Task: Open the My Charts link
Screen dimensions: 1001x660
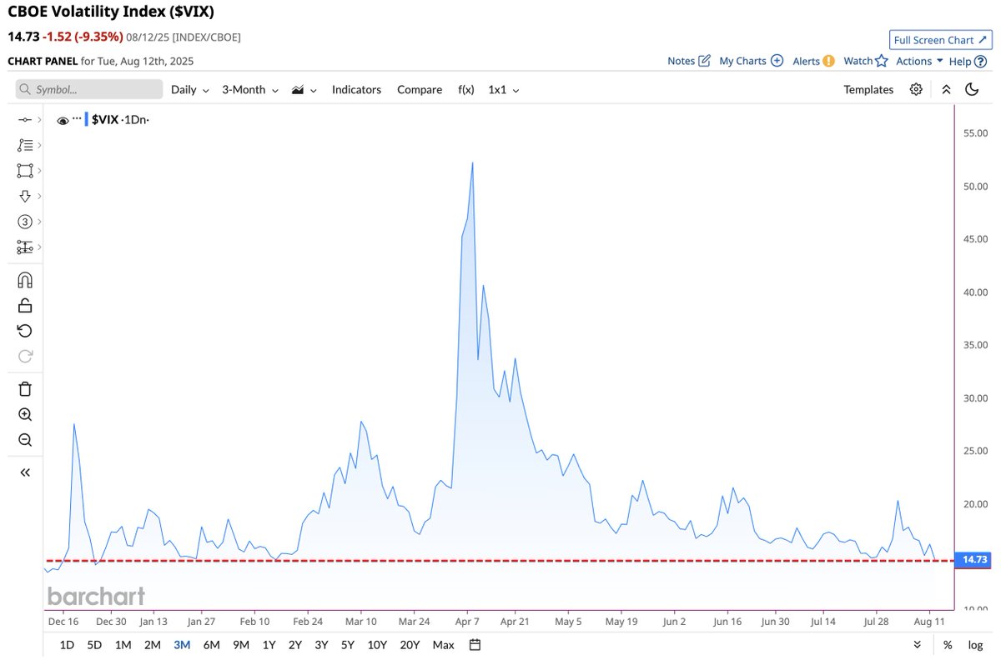Action: coord(742,60)
